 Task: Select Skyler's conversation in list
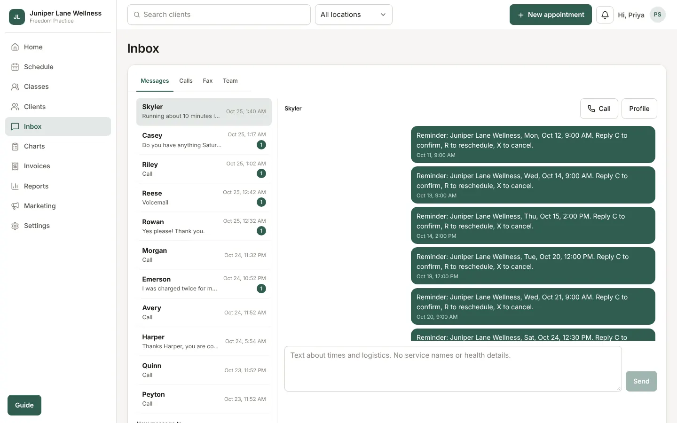204,111
